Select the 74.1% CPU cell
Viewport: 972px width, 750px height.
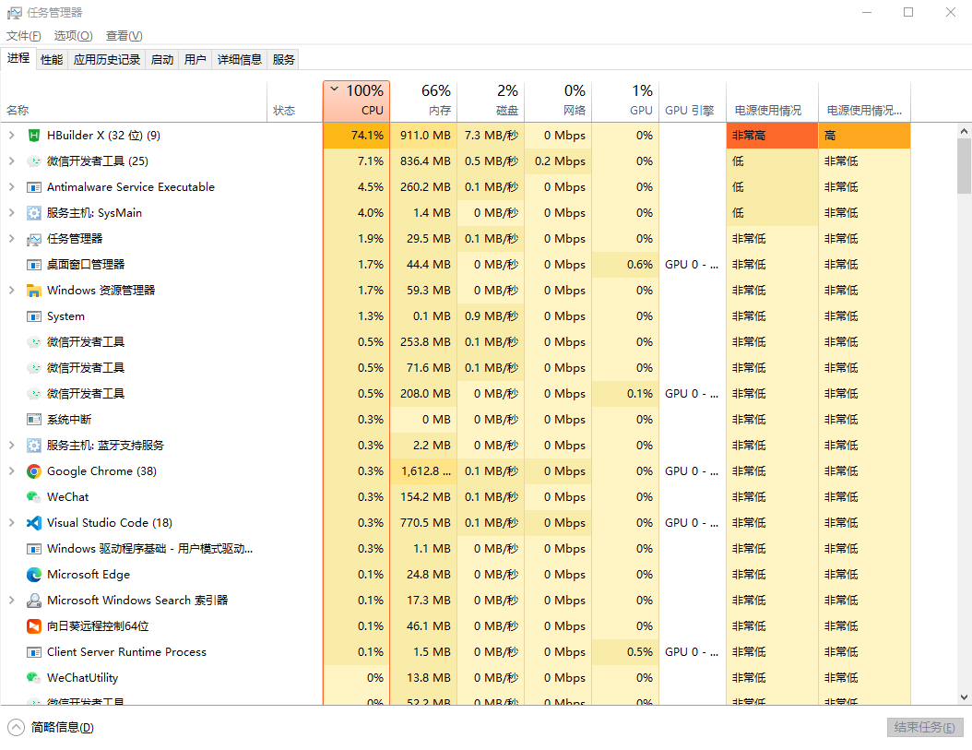[357, 136]
